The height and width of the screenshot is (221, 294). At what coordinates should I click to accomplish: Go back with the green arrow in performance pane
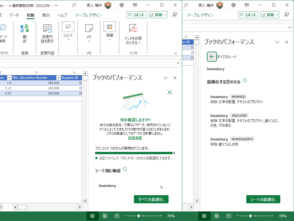(x=212, y=57)
